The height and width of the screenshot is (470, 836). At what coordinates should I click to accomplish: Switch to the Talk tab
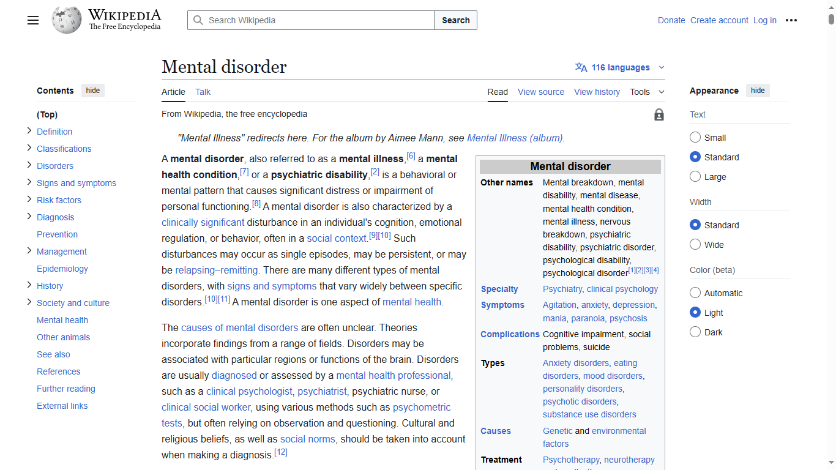tap(203, 92)
